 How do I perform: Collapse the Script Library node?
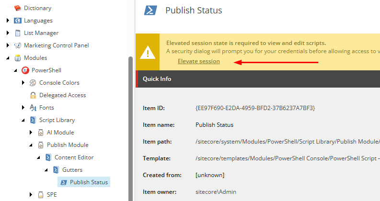click(23, 120)
